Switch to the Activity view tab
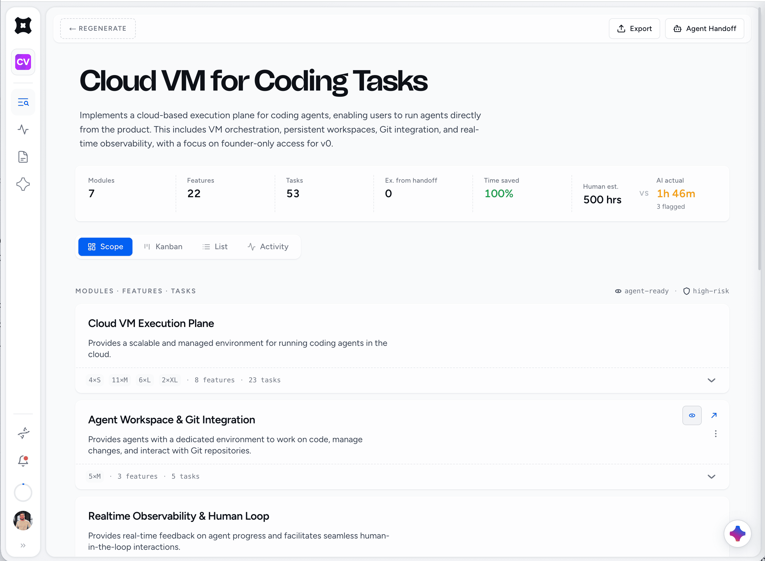The image size is (765, 561). coord(268,246)
